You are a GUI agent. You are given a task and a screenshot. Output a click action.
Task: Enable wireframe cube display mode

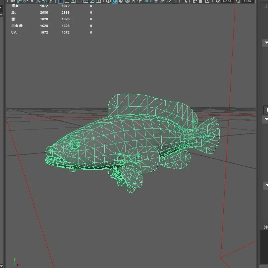[x=108, y=1]
